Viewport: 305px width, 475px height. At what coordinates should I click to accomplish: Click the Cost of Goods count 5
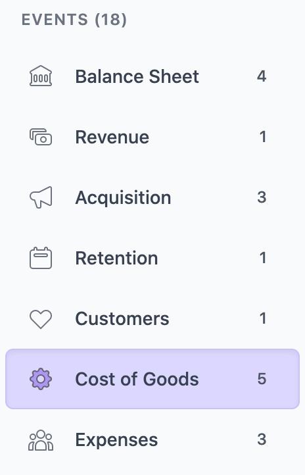(262, 379)
